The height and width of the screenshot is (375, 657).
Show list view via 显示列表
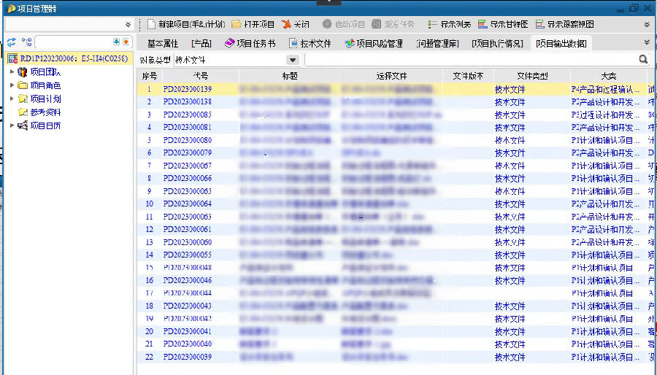click(450, 24)
